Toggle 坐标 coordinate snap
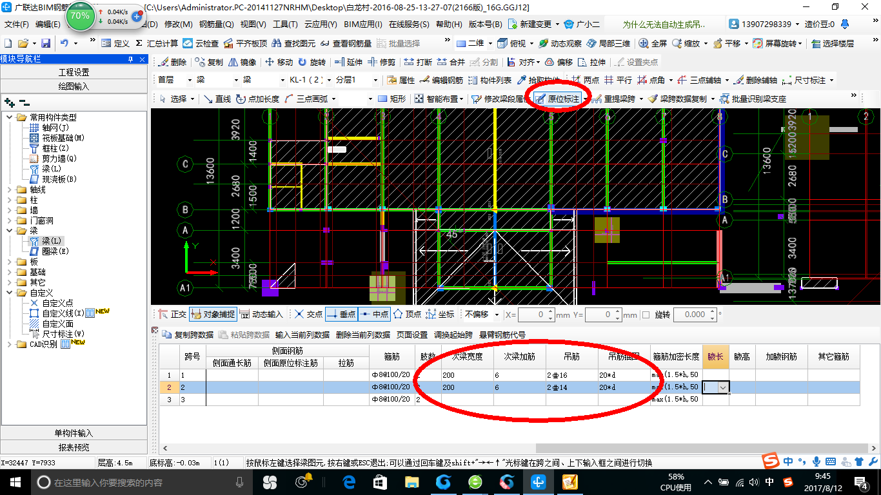 440,315
